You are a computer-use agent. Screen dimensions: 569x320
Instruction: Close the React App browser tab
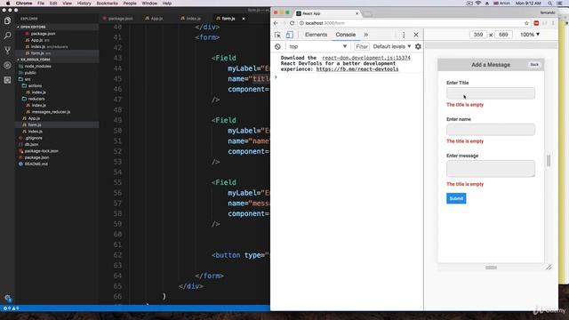point(357,13)
